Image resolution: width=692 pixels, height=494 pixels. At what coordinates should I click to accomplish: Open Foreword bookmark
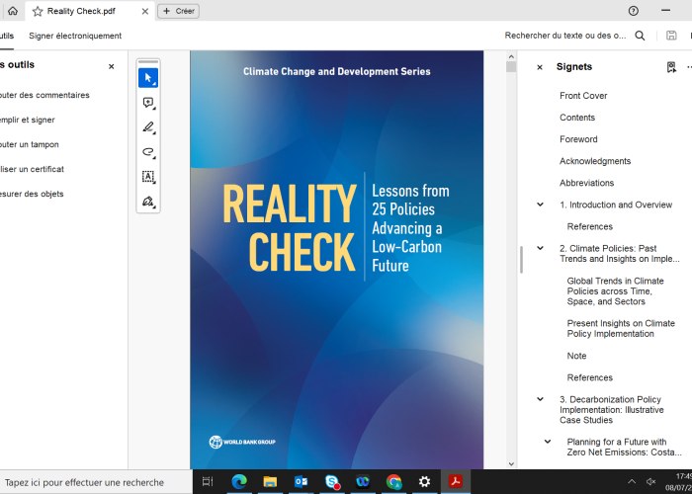[578, 139]
